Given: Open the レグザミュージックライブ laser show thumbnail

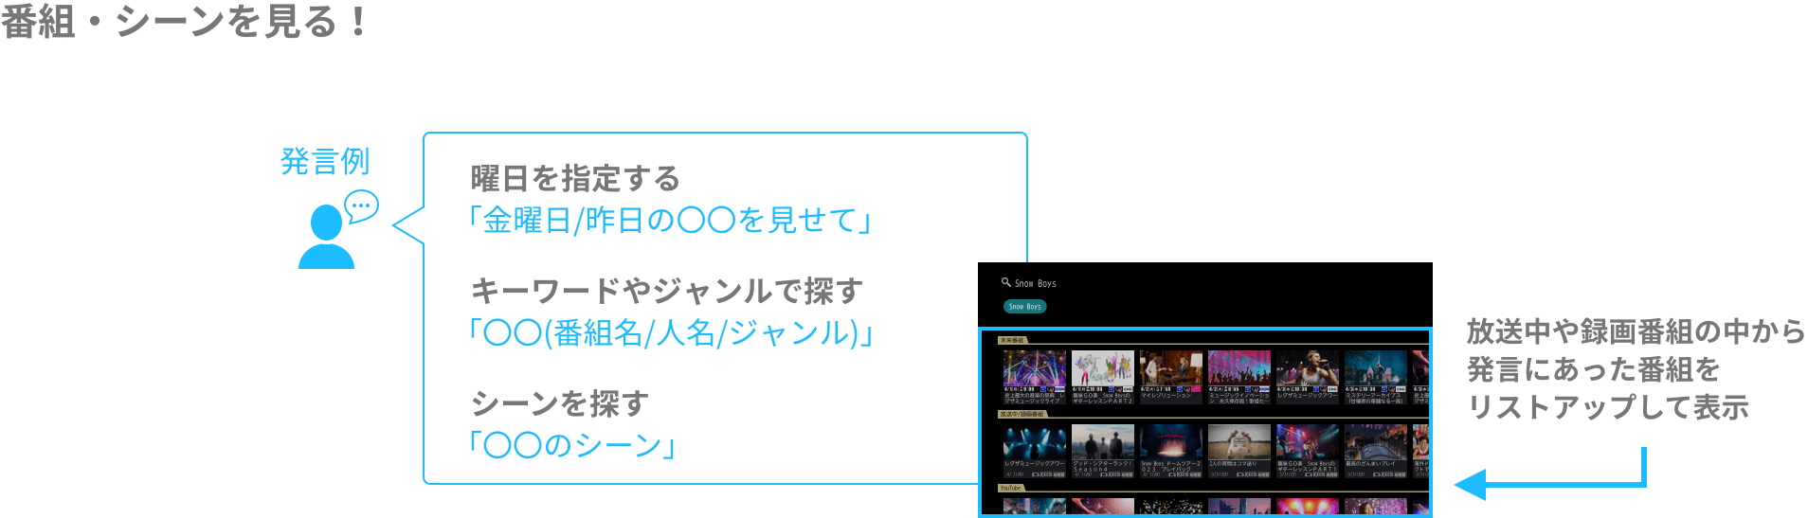Looking at the screenshot, I should click(1034, 368).
